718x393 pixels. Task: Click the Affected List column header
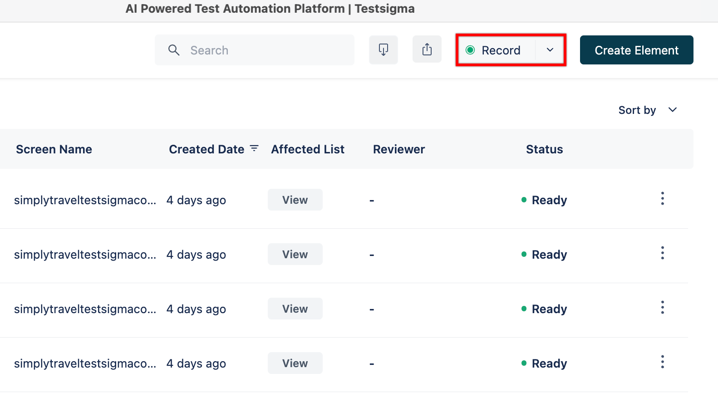308,149
